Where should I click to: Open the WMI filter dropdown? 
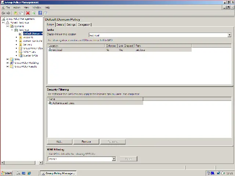pos(114,159)
